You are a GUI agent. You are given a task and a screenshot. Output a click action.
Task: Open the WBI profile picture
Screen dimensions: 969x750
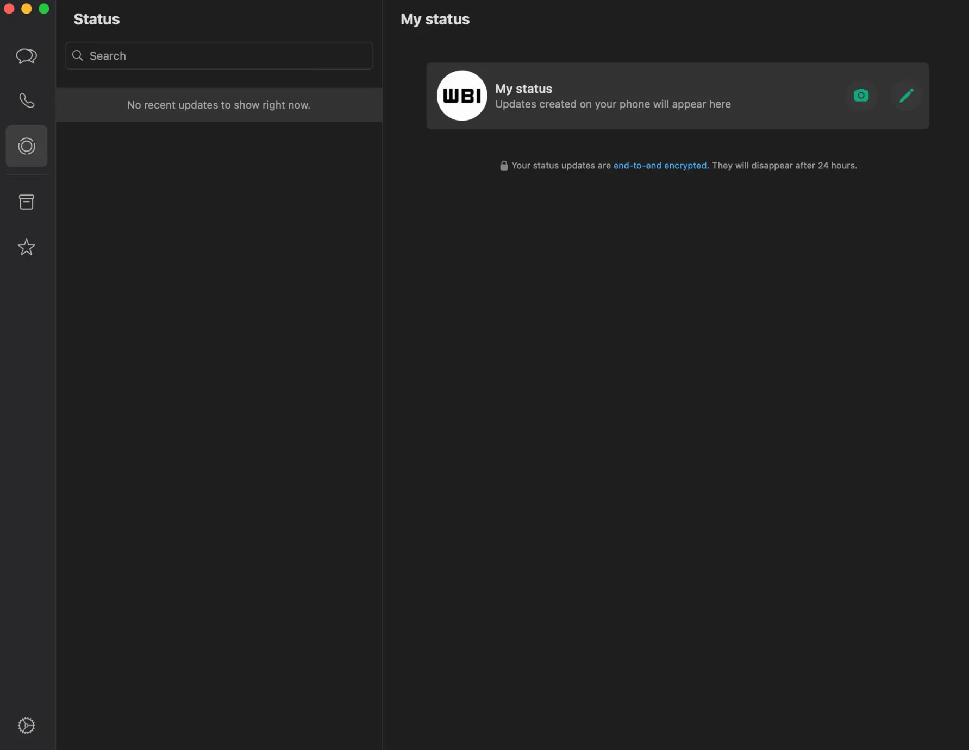462,96
